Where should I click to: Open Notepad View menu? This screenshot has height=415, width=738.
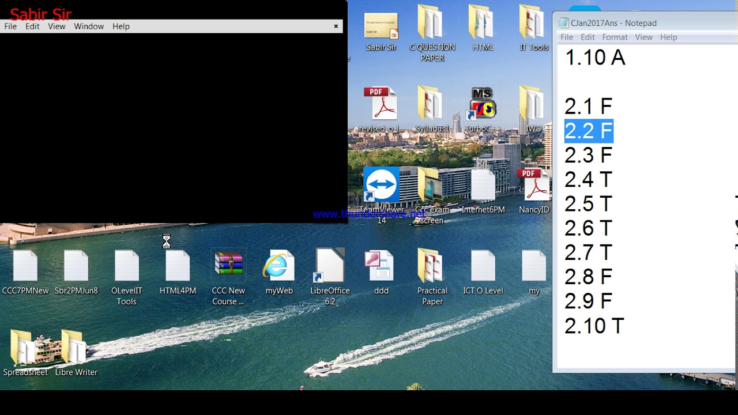pyautogui.click(x=643, y=37)
